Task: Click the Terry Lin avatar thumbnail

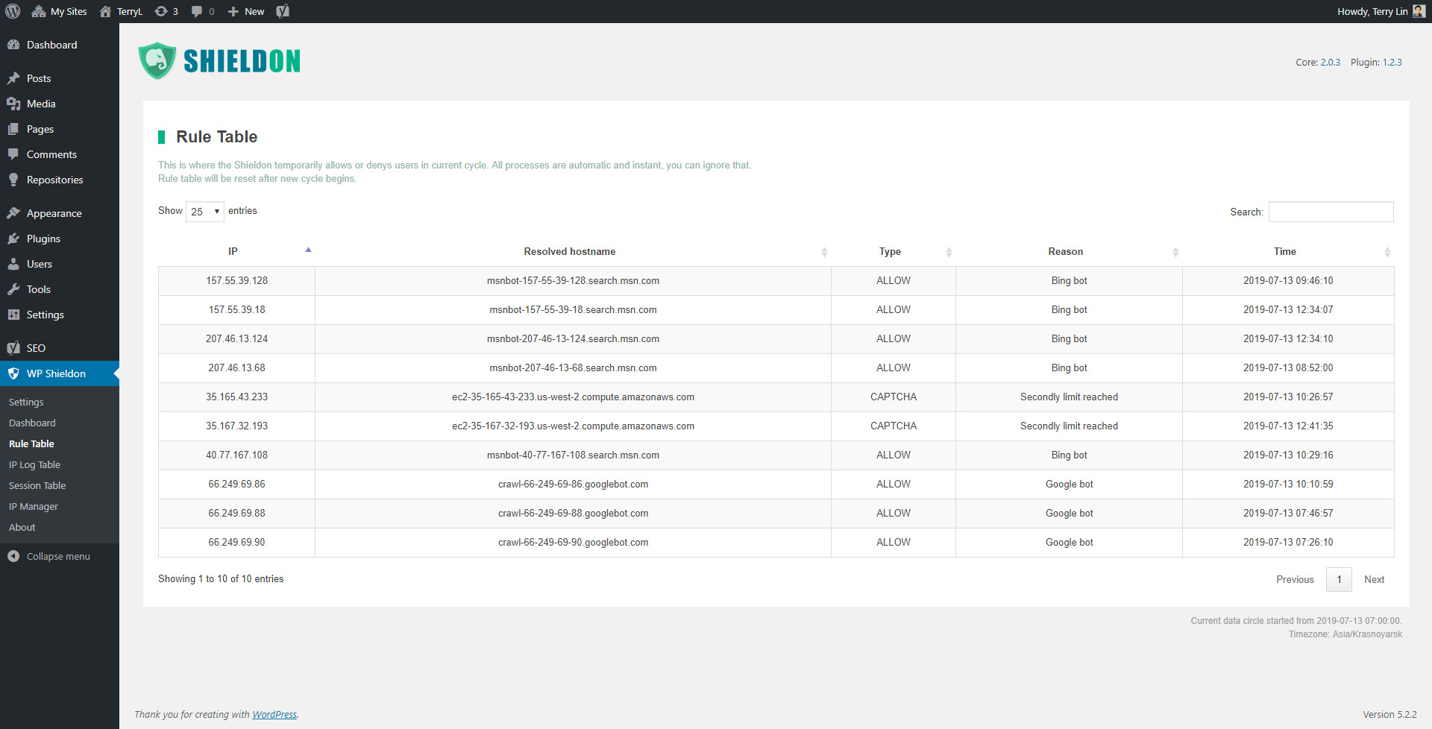Action: (x=1419, y=11)
